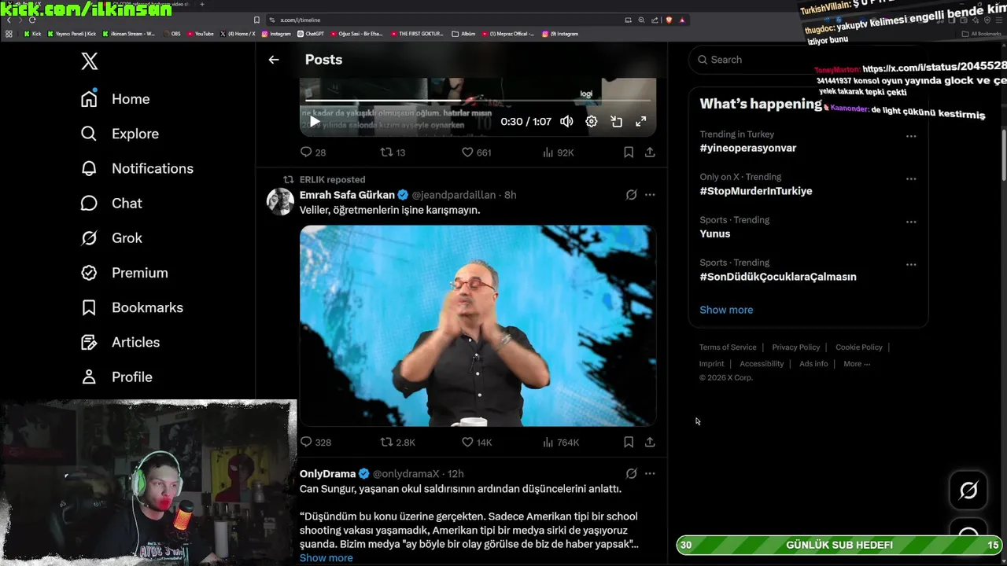Expand the More footer menu
The image size is (1007, 566).
(x=857, y=364)
